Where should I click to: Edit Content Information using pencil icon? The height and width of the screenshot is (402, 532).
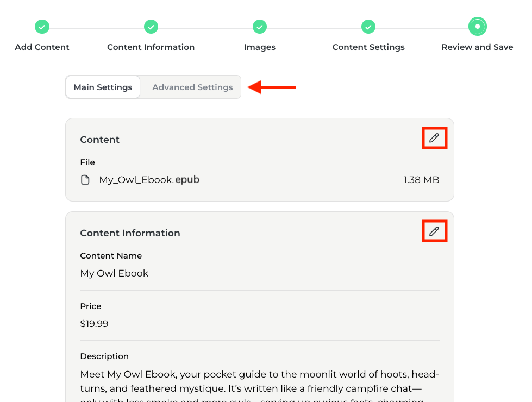click(434, 231)
